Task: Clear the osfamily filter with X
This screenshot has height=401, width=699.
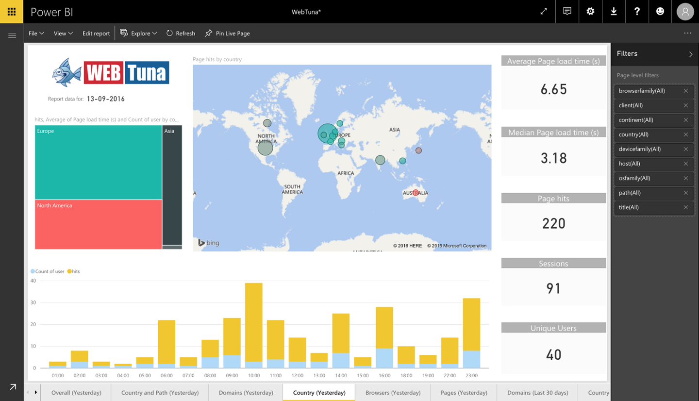Action: [686, 178]
